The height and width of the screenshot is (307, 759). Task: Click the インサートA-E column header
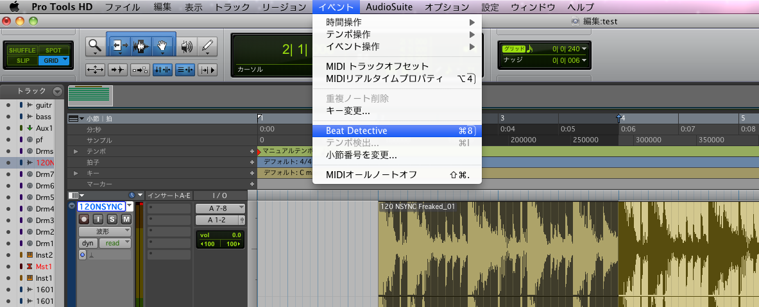pos(169,195)
